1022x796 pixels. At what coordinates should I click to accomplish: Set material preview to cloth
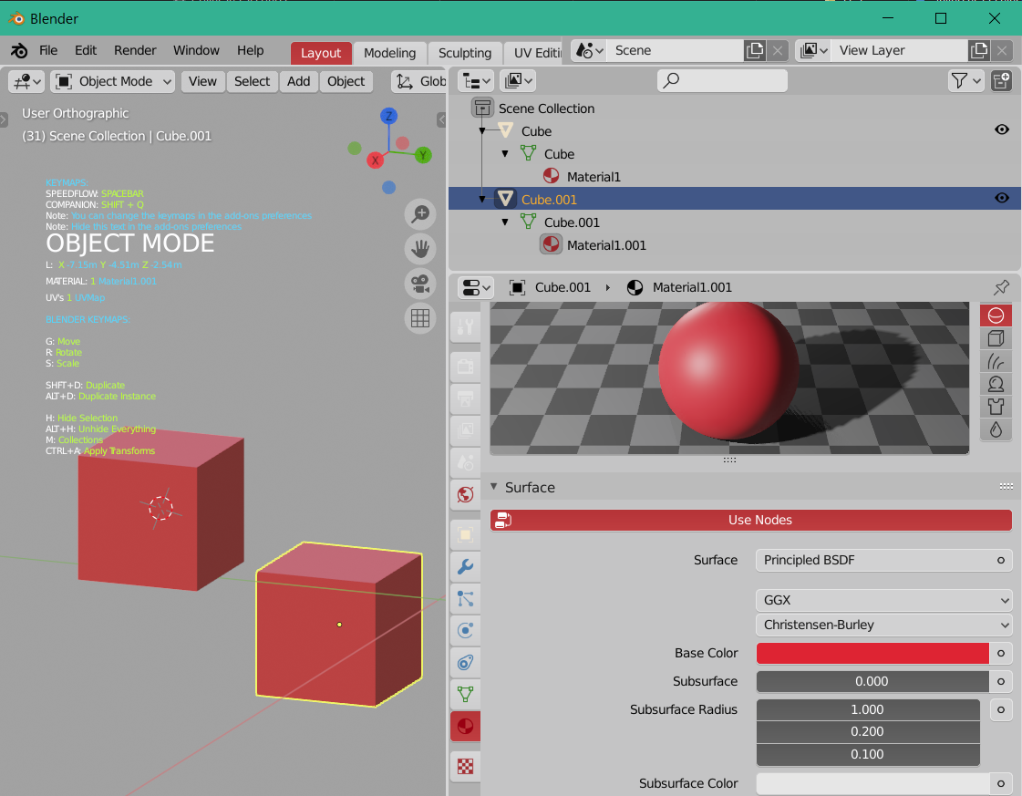point(996,407)
